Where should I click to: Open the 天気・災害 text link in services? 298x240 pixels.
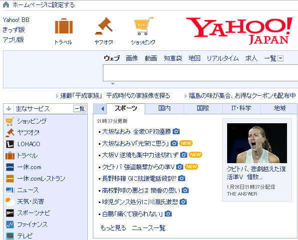[30, 202]
